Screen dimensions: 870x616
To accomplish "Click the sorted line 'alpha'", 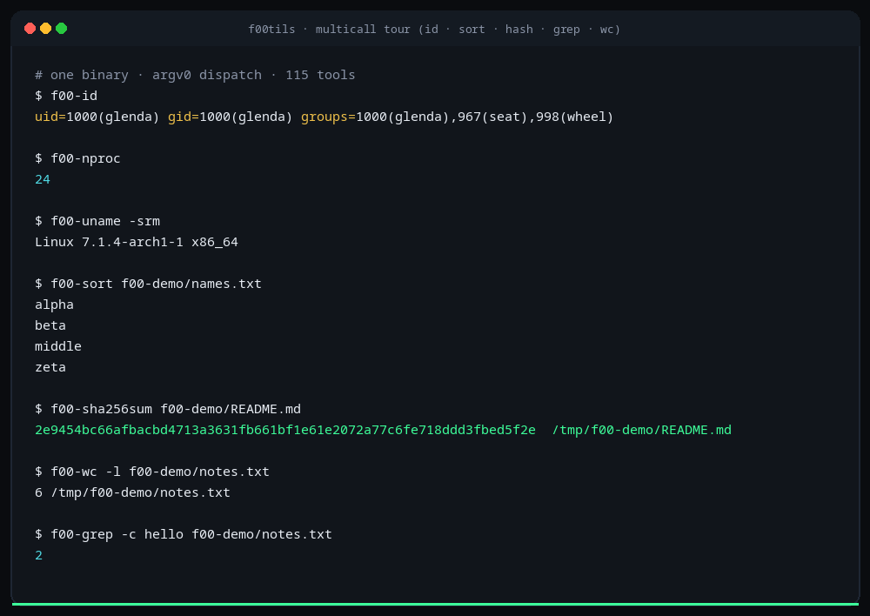I will (54, 305).
